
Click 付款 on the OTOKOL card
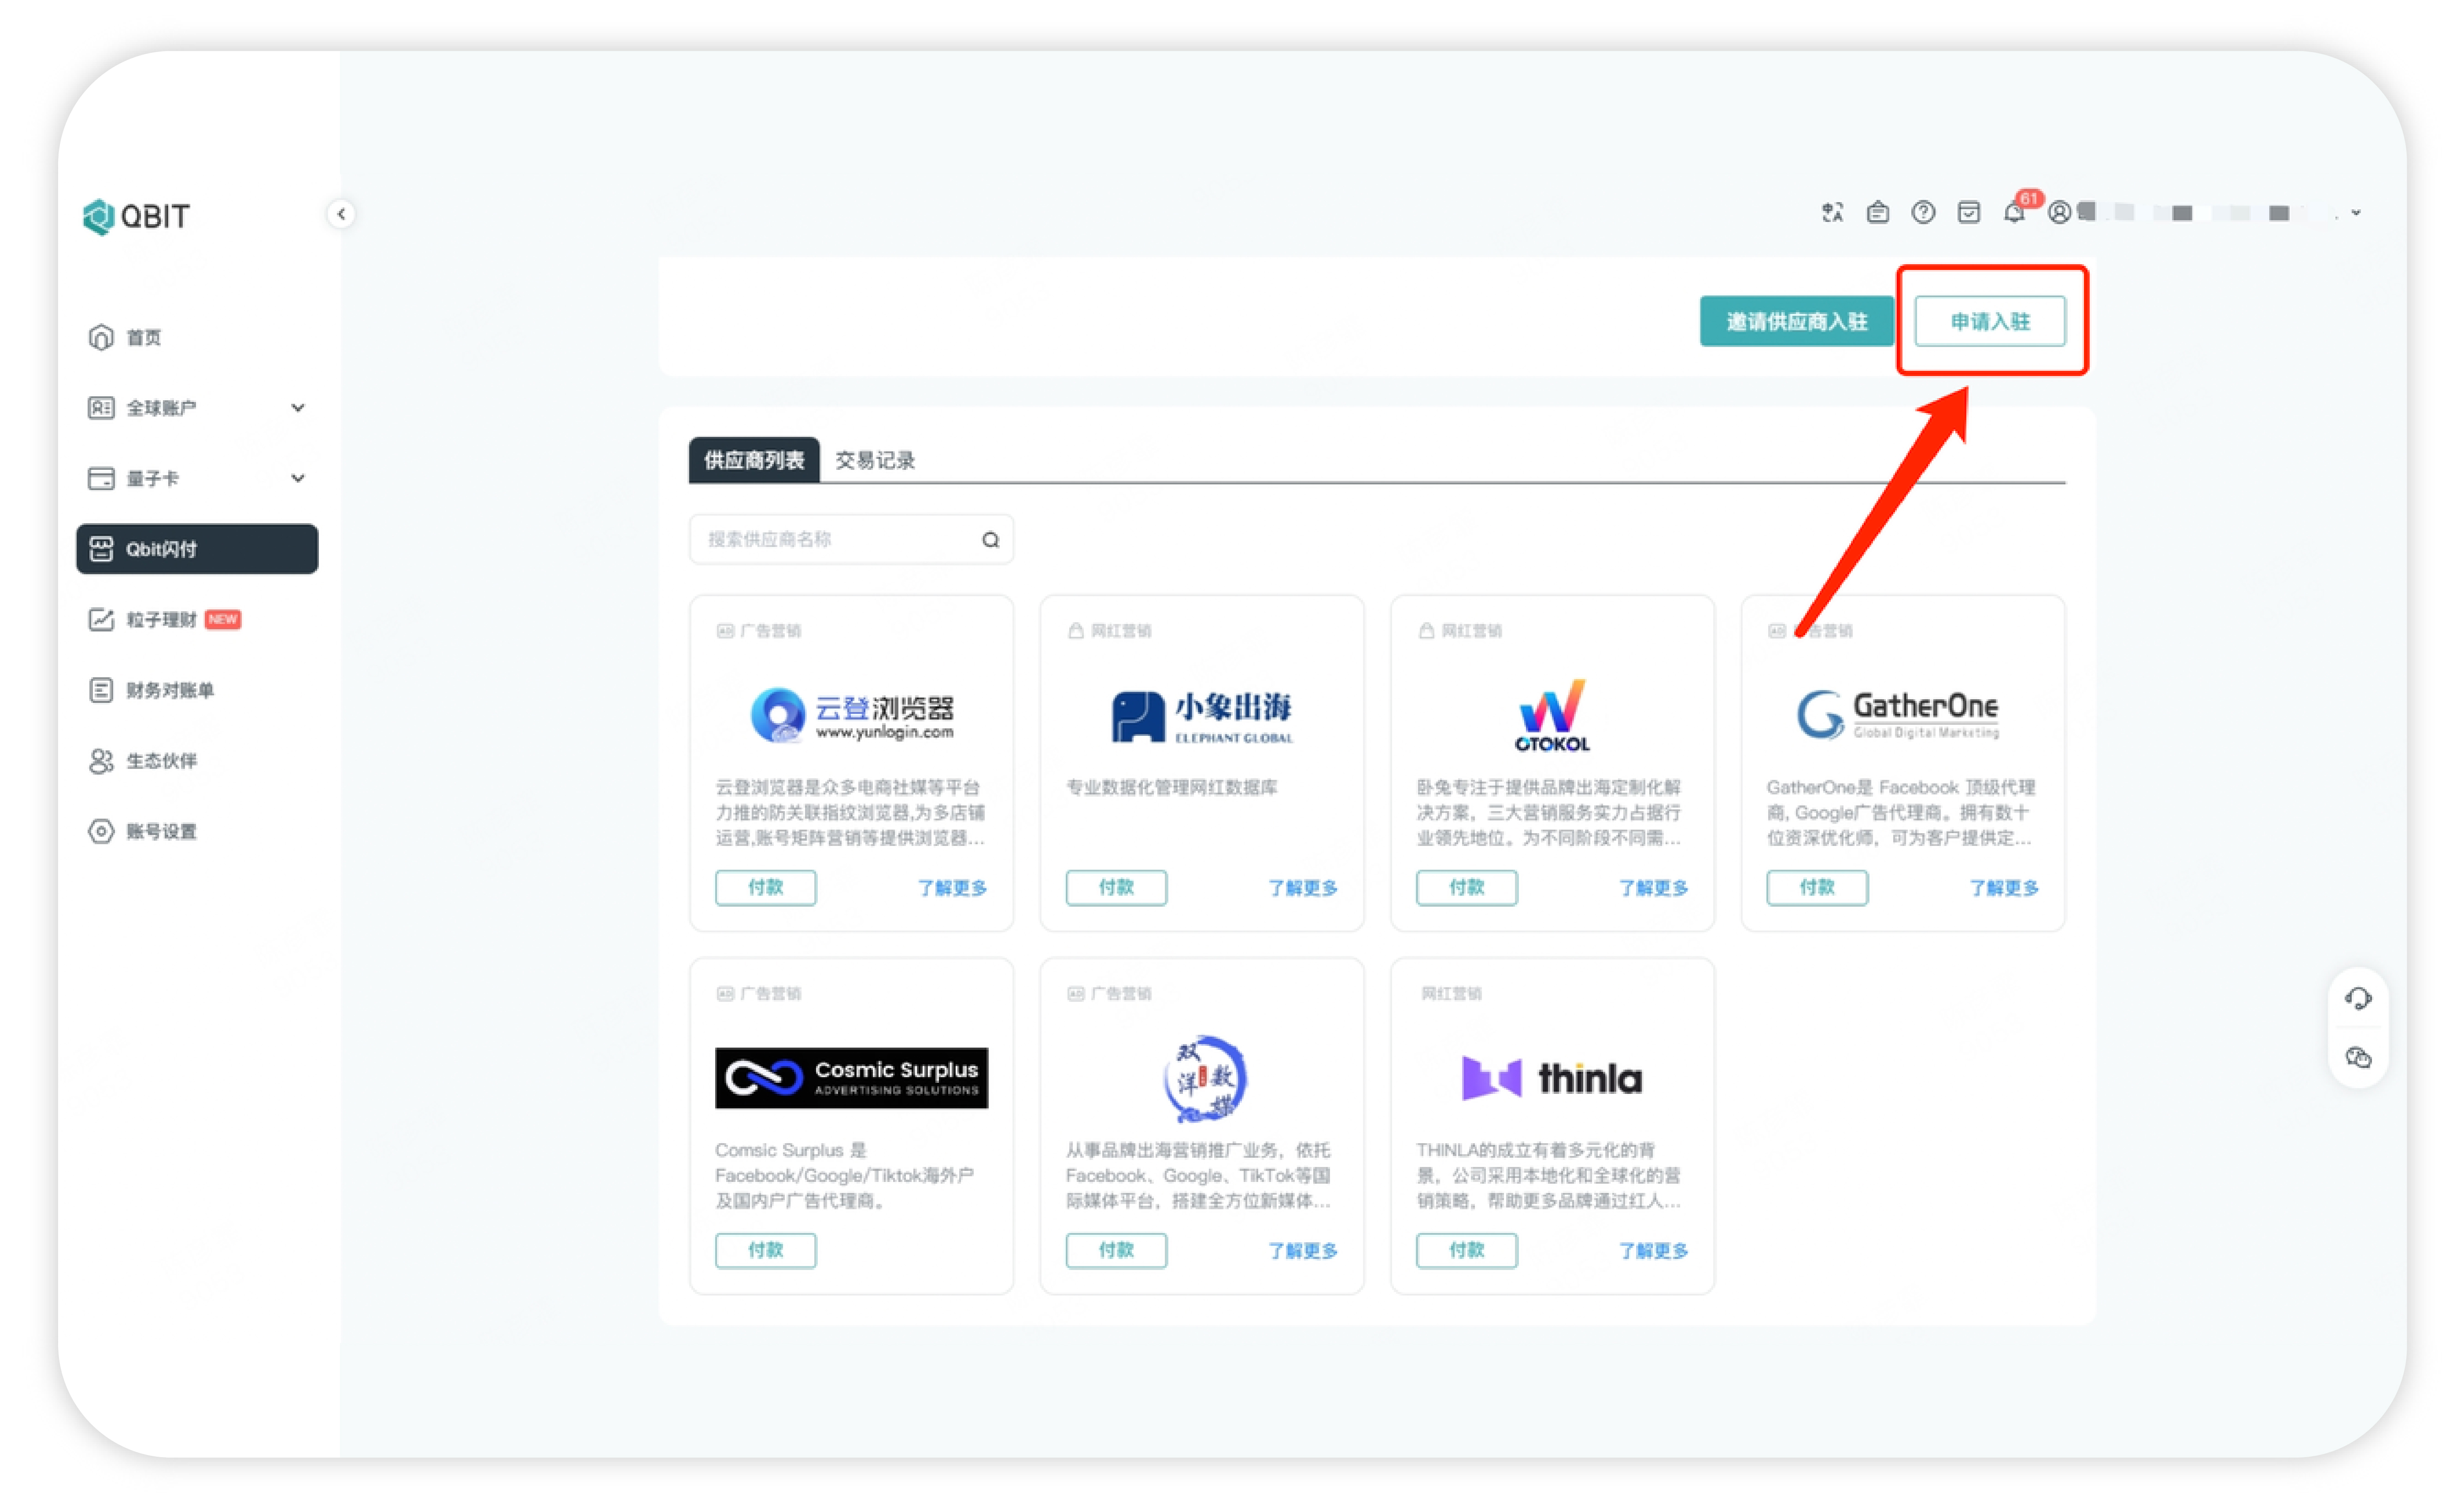point(1467,888)
